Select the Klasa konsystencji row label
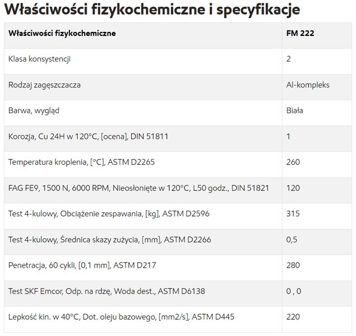 click(39, 59)
